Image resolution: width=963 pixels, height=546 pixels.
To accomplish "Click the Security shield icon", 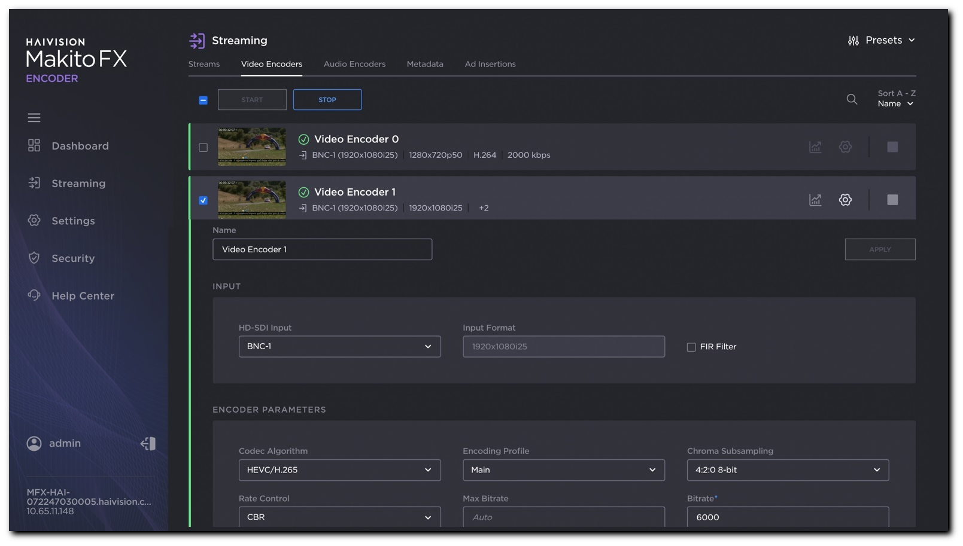I will (x=34, y=258).
